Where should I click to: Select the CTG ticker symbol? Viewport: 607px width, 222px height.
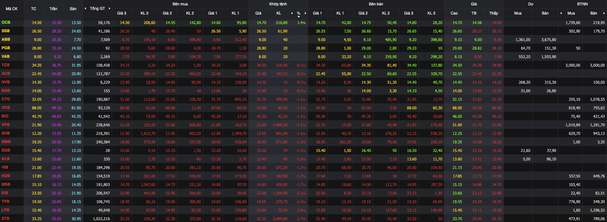click(6, 99)
